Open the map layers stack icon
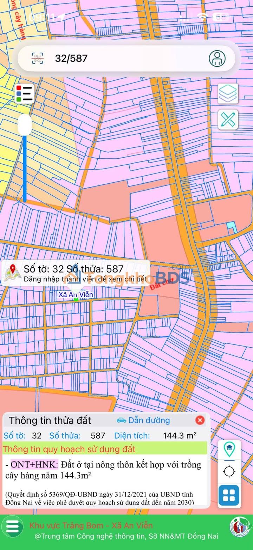Viewport: 253px width, 550px height. pyautogui.click(x=228, y=94)
